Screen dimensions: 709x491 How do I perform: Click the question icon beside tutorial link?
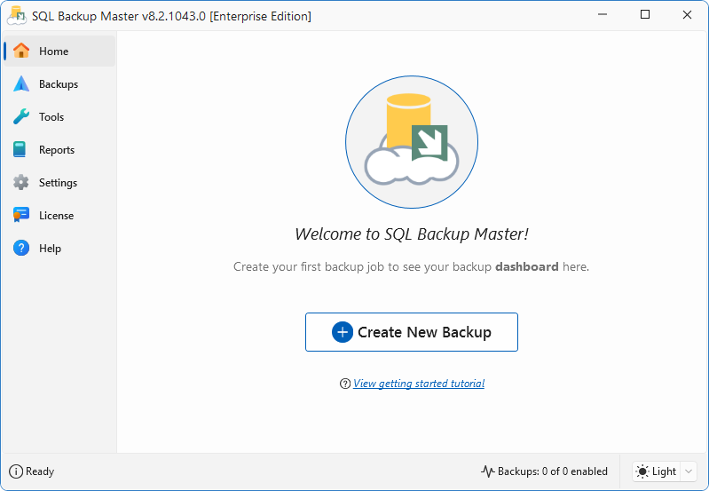pos(345,384)
